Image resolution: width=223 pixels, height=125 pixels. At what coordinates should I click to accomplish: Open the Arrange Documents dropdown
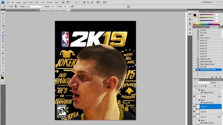pos(99,2)
